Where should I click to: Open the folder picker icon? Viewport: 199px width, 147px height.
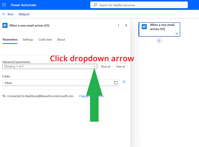116,83
